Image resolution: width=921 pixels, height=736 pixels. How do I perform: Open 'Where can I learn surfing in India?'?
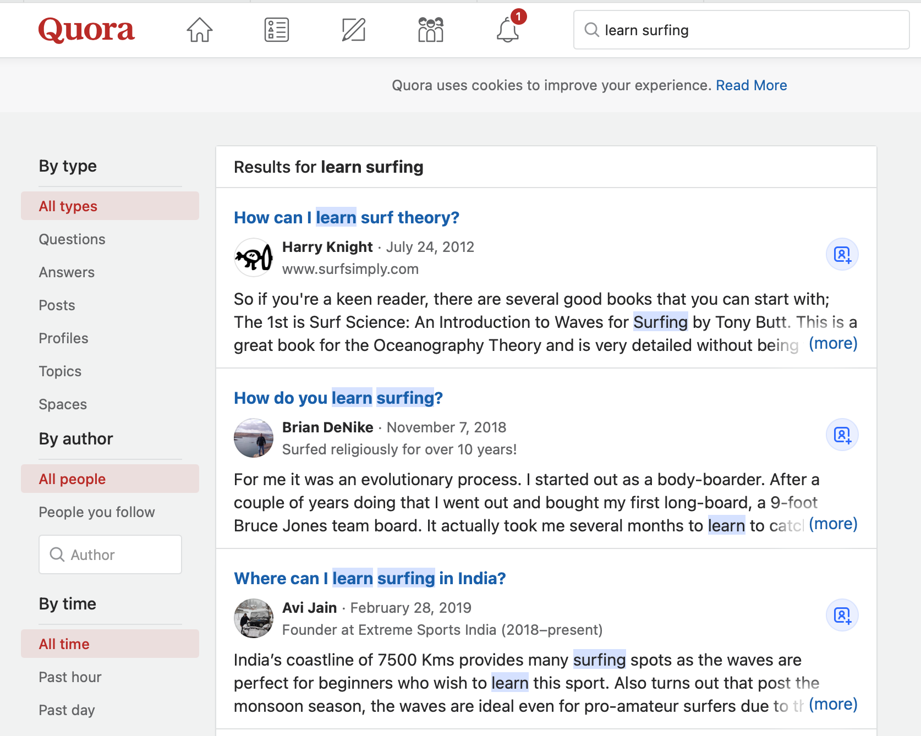point(370,578)
